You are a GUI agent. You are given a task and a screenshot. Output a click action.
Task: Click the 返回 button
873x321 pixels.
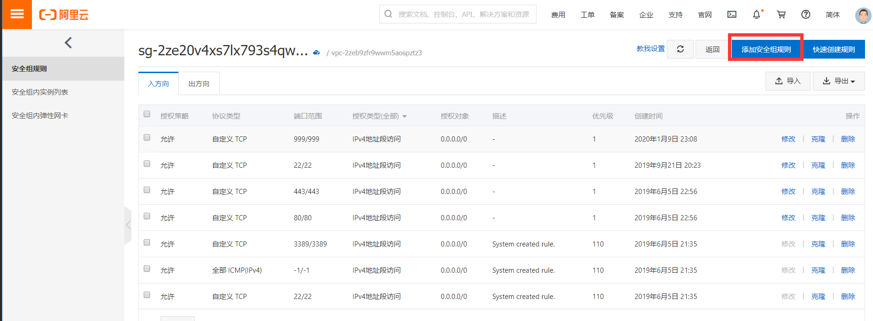(x=712, y=49)
